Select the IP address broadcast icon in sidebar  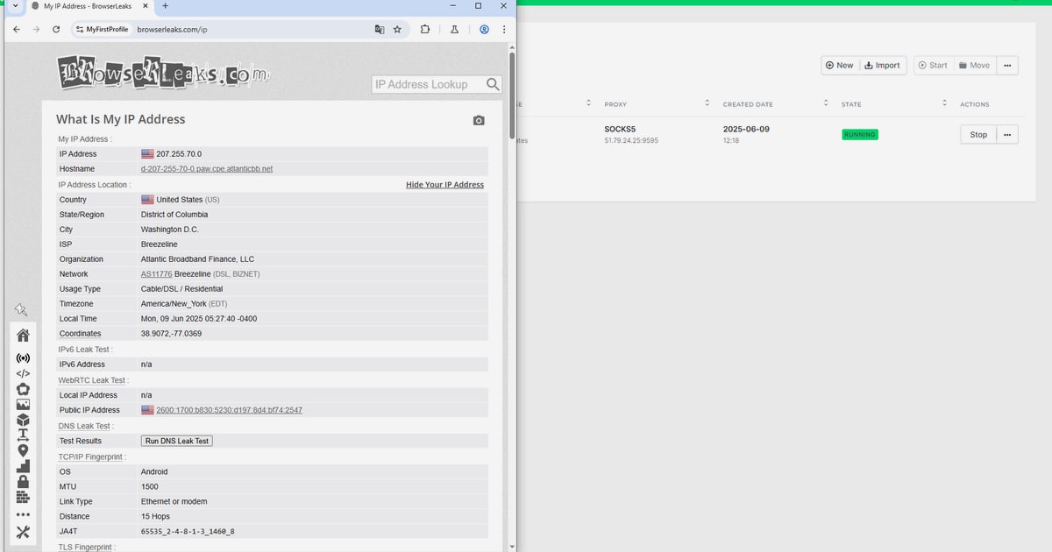click(23, 358)
